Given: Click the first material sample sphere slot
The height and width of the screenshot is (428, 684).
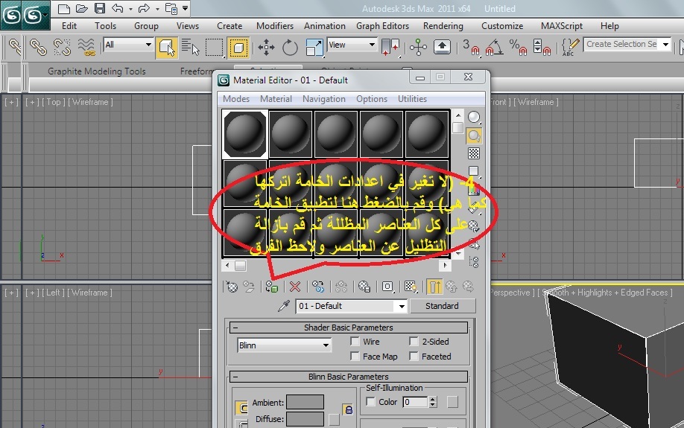Looking at the screenshot, I should (244, 134).
